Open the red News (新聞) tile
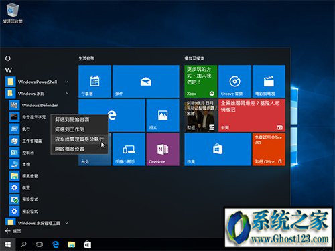The width and height of the screenshot is (335, 251). pos(252,115)
